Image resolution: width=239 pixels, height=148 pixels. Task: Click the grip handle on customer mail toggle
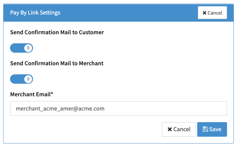tap(28, 48)
